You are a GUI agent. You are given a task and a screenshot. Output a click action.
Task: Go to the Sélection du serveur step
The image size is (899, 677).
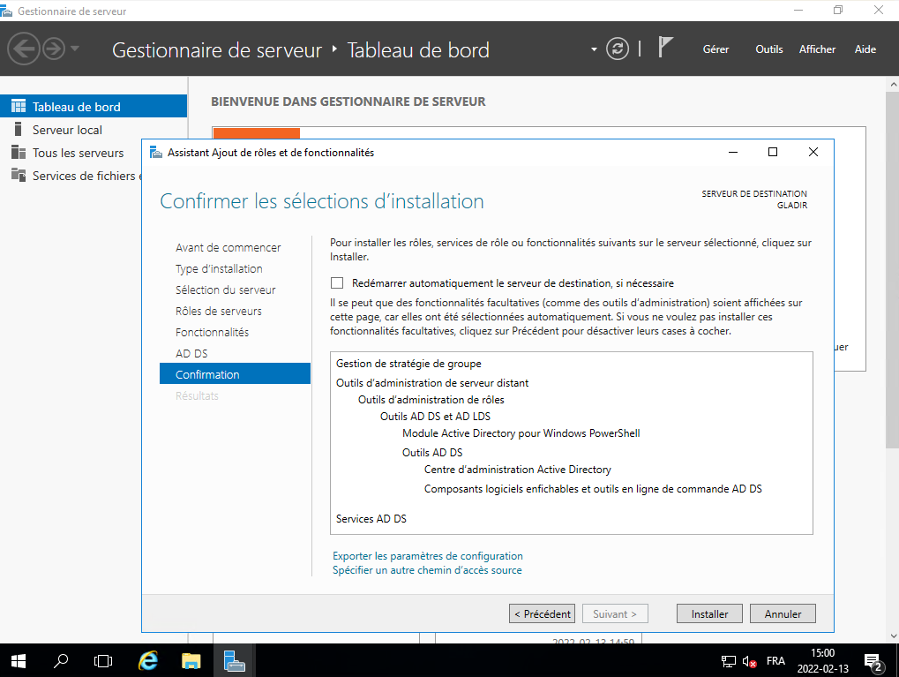(225, 290)
